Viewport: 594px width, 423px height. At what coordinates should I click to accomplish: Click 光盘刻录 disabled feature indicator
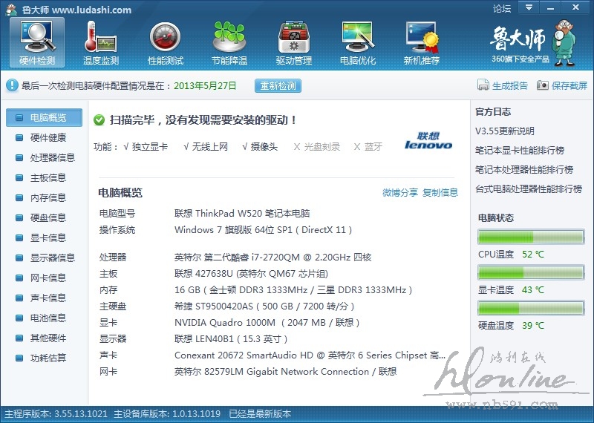click(317, 147)
